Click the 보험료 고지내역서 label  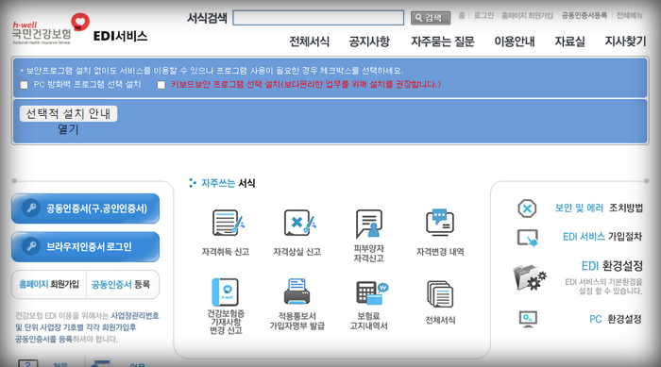(x=368, y=321)
